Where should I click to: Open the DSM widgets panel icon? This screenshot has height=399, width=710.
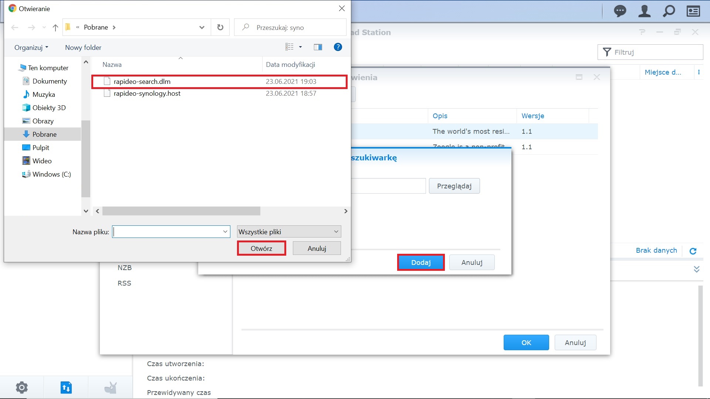tap(693, 11)
